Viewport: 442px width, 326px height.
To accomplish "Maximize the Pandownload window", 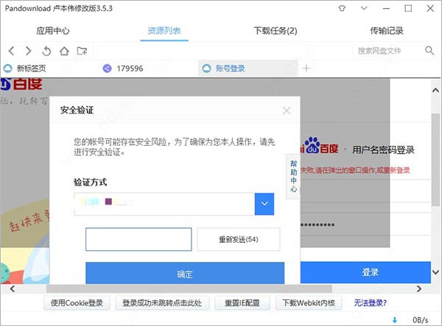I will (x=408, y=8).
